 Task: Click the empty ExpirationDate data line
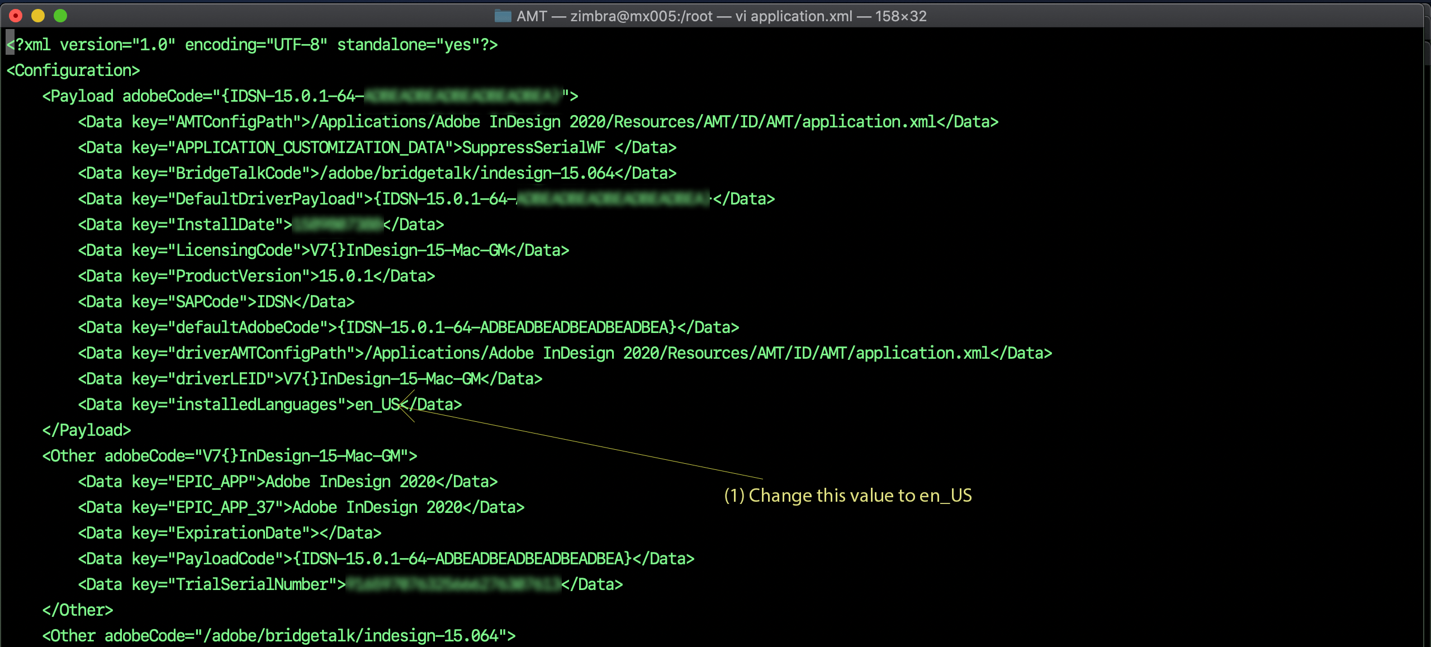[230, 533]
